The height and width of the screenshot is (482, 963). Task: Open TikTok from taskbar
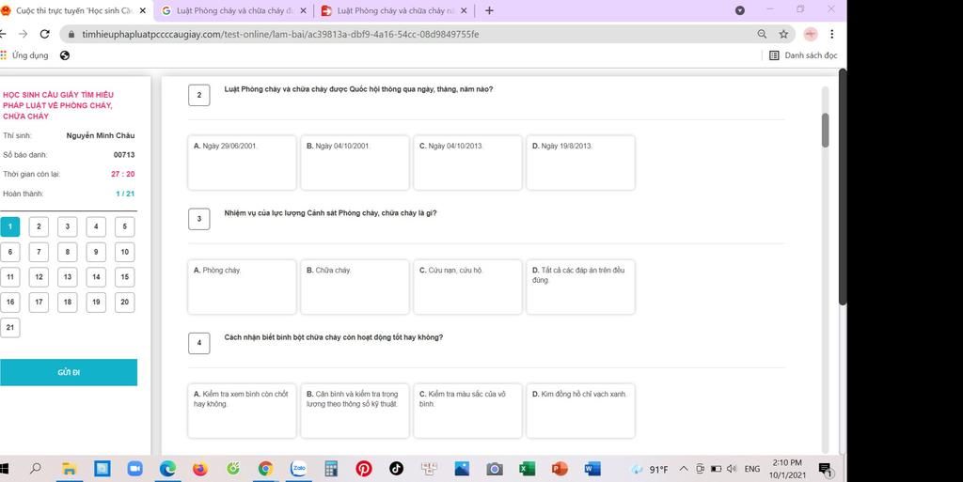pyautogui.click(x=396, y=469)
